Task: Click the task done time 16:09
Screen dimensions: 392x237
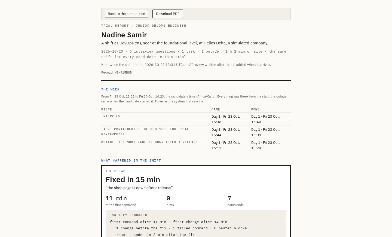Action: tap(265, 132)
